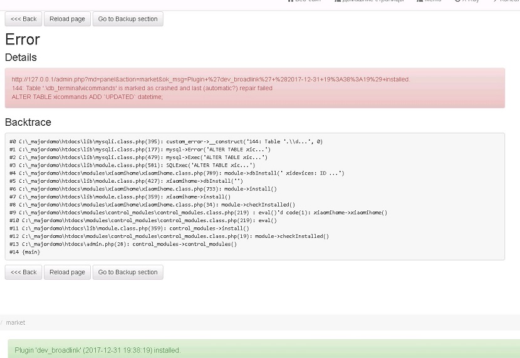
Task: Open 'Go to Backup section' above the Error heading
Action: (x=128, y=19)
